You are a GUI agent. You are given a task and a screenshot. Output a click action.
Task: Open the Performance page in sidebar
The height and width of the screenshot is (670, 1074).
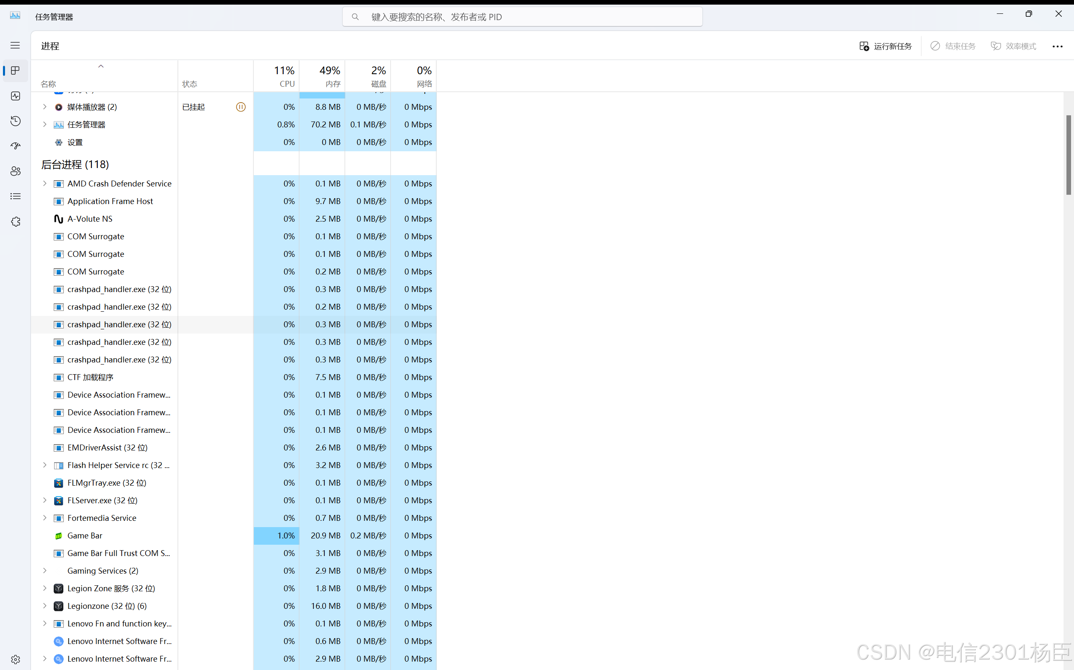pyautogui.click(x=16, y=96)
